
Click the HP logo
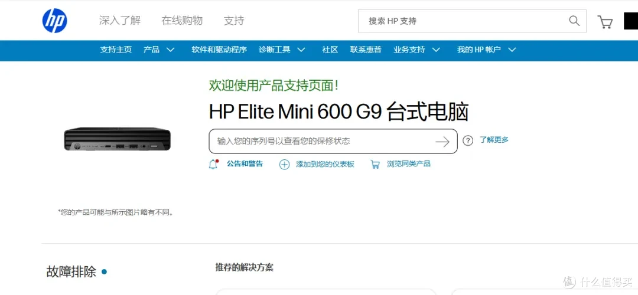pos(54,21)
